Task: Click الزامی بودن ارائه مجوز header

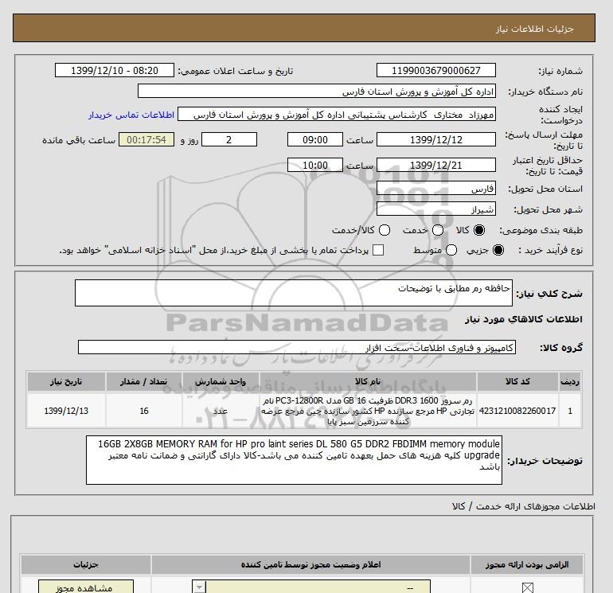Action: coord(527,564)
